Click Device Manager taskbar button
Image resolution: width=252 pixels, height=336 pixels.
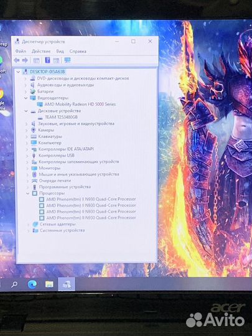click(67, 284)
